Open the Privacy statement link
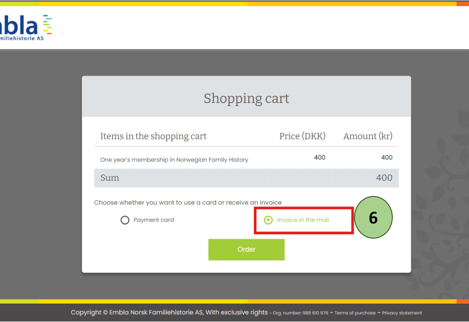The width and height of the screenshot is (469, 322). [402, 313]
